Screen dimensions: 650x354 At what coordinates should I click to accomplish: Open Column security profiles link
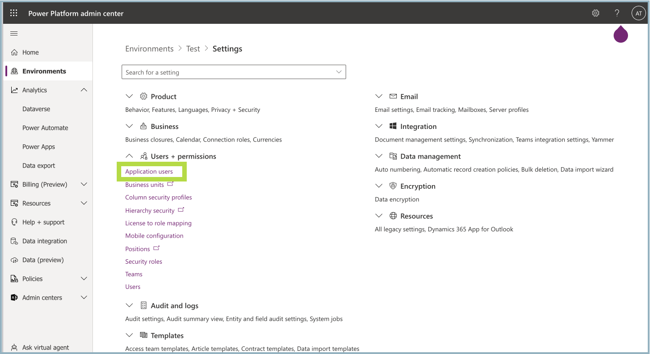(x=158, y=197)
